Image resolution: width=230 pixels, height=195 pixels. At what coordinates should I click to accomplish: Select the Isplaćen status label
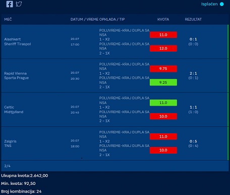(x=209, y=4)
